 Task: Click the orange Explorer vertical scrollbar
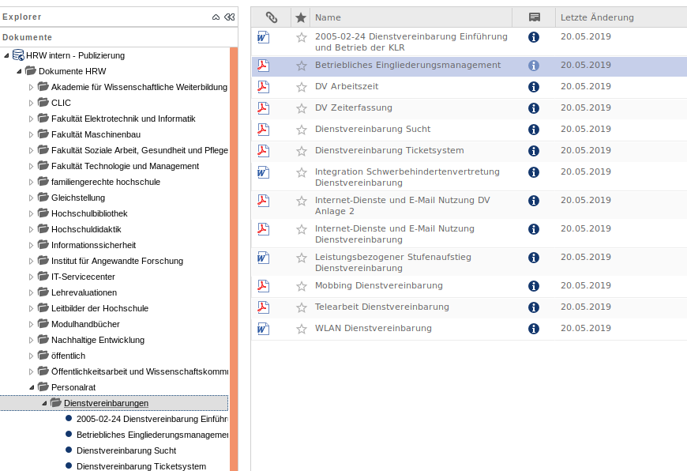pyautogui.click(x=234, y=258)
